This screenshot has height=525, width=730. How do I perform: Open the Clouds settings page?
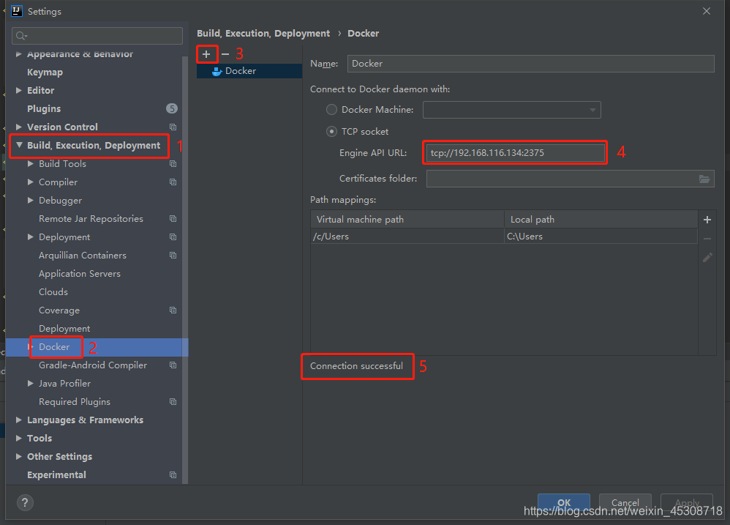[53, 292]
